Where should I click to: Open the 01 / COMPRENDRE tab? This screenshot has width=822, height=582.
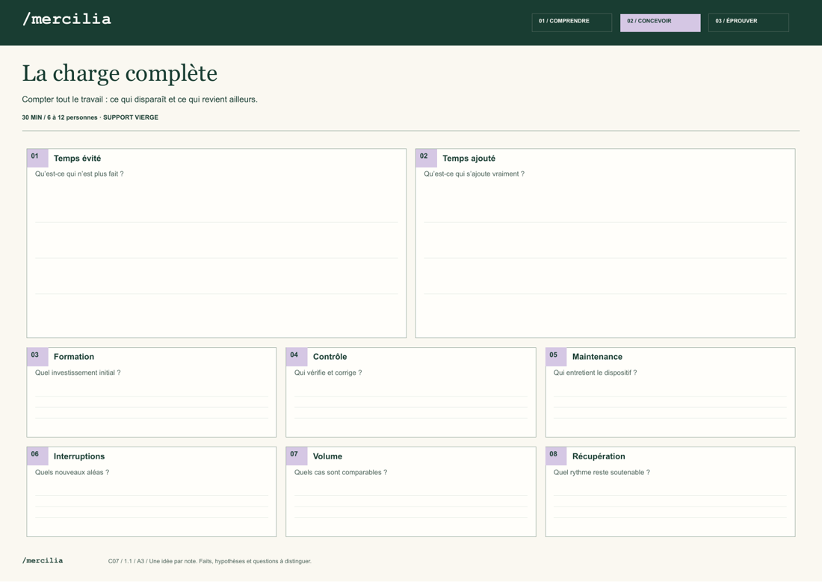572,22
